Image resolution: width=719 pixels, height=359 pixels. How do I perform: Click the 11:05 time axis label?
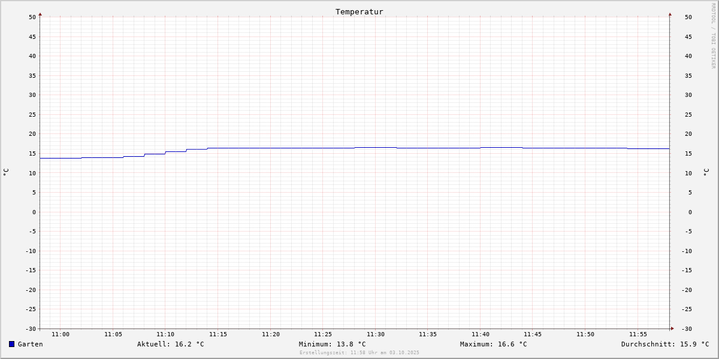(x=113, y=334)
